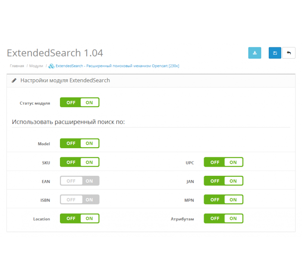Viewport: 302px width, 280px height.
Task: Click the ISBN field label
Action: point(45,200)
